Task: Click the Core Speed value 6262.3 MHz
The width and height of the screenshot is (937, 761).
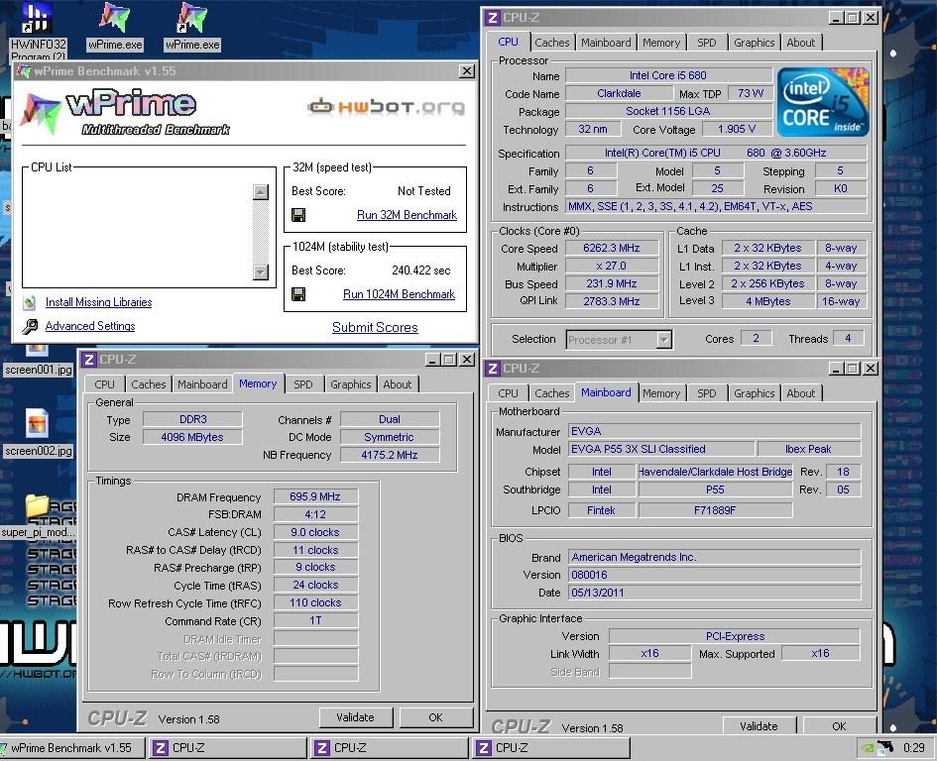Action: [x=612, y=249]
